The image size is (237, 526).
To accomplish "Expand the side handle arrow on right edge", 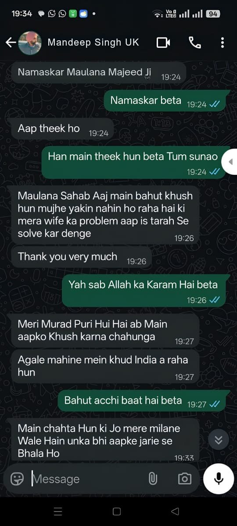I will (x=229, y=162).
